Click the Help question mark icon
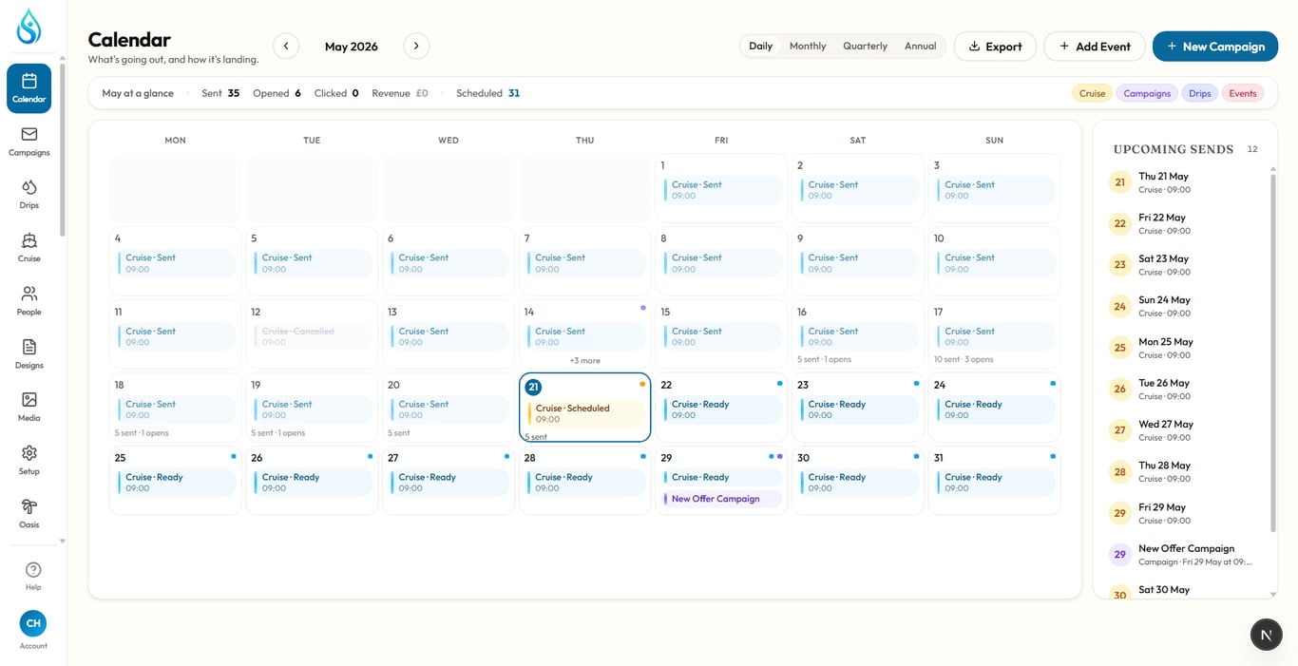The image size is (1298, 666). click(33, 570)
